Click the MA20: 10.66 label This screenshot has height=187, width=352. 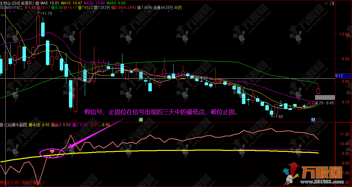tap(94, 3)
